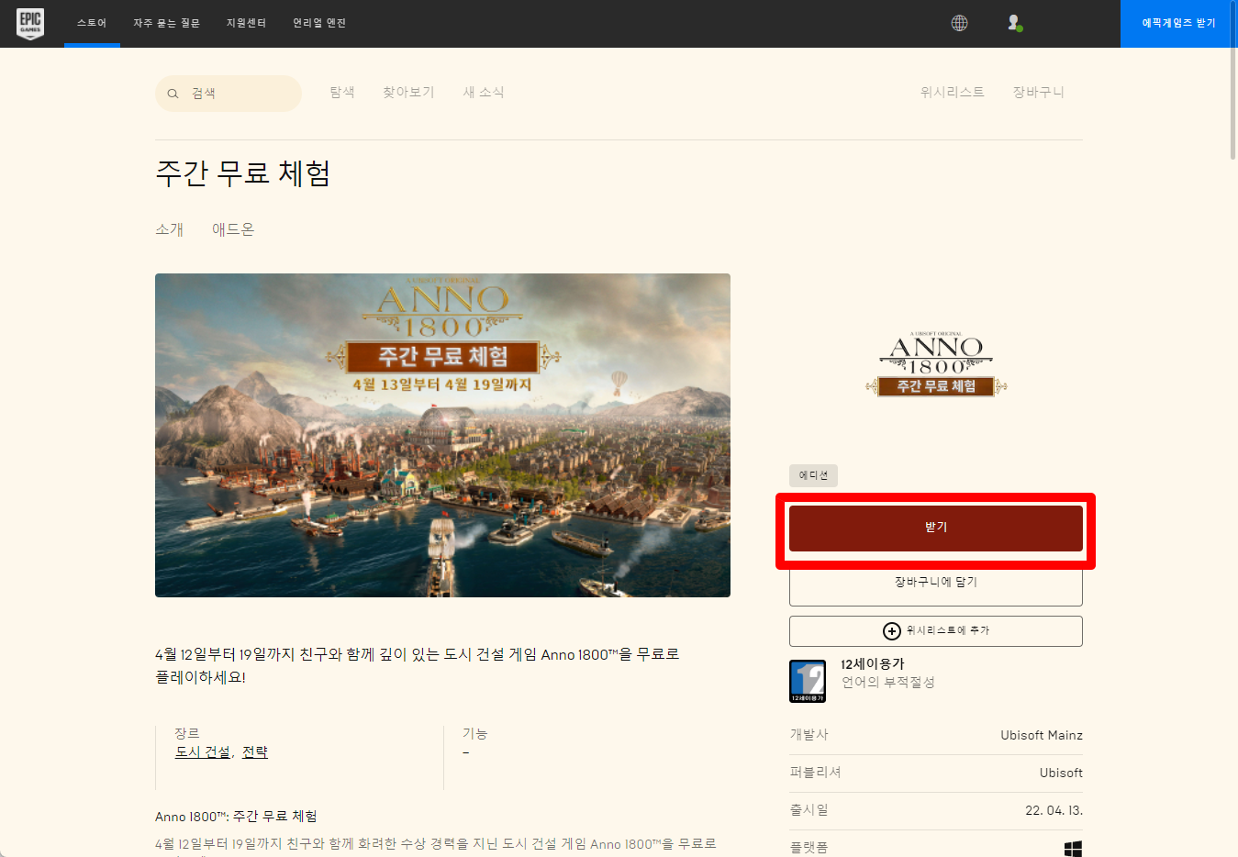1238x857 pixels.
Task: Click the 12세이용가 age rating icon
Action: [808, 682]
